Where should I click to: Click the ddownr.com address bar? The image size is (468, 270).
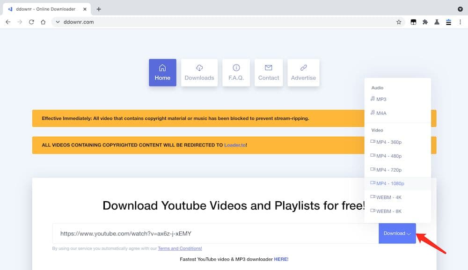(x=228, y=22)
